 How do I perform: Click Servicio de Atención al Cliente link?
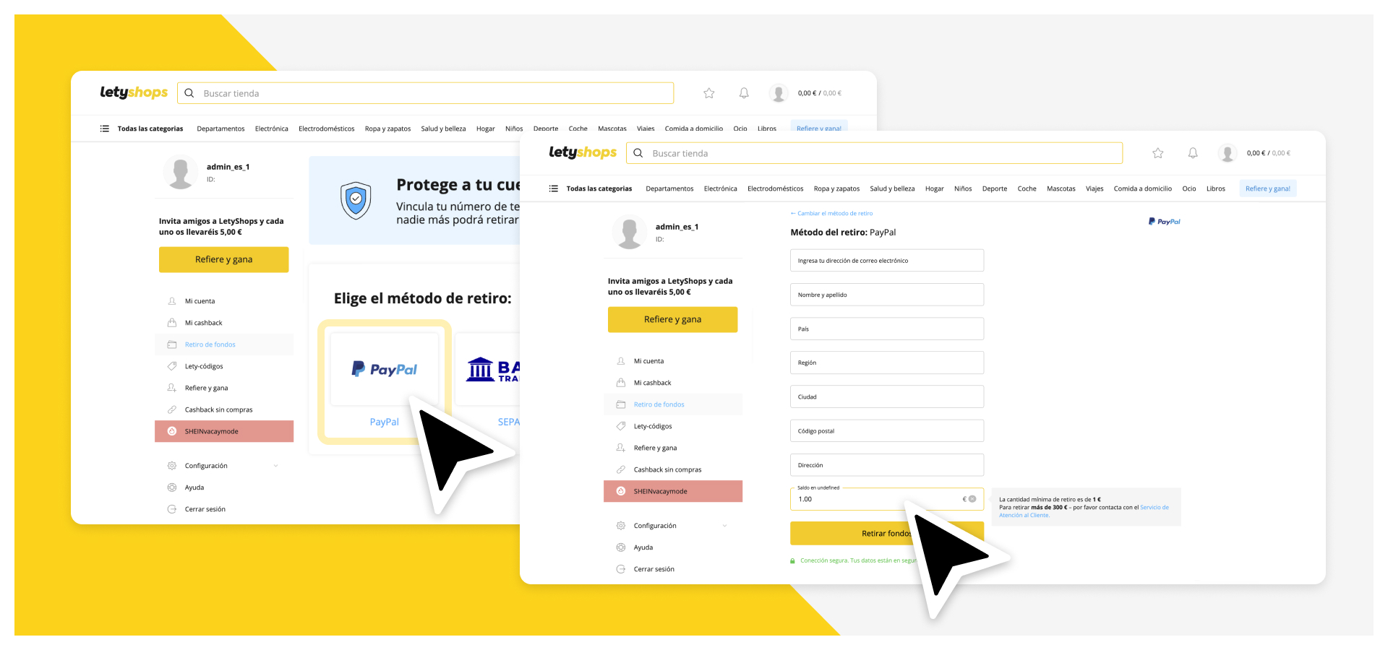coord(1154,508)
